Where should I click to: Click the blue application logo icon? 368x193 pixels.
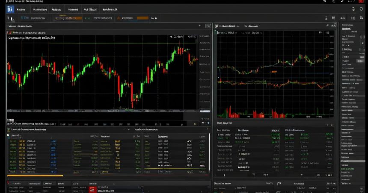pyautogui.click(x=10, y=9)
